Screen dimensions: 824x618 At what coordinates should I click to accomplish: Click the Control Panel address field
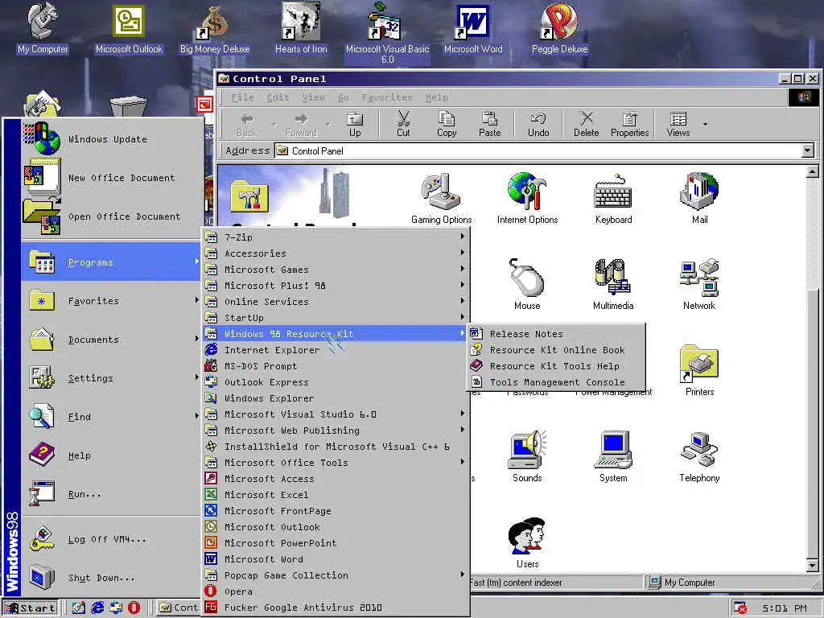538,150
